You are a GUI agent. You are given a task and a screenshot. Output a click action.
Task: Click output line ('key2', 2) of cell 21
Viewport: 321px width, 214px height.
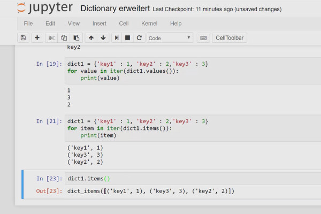click(85, 162)
